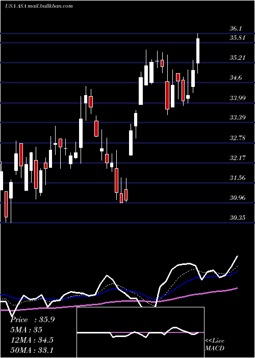Image resolution: width=255 pixels, height=358 pixels.
Task: Click the 35.81 price level label
Action: [x=237, y=38]
